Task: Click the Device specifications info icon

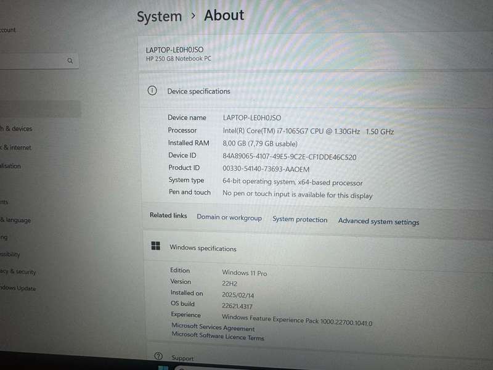Action: point(152,91)
